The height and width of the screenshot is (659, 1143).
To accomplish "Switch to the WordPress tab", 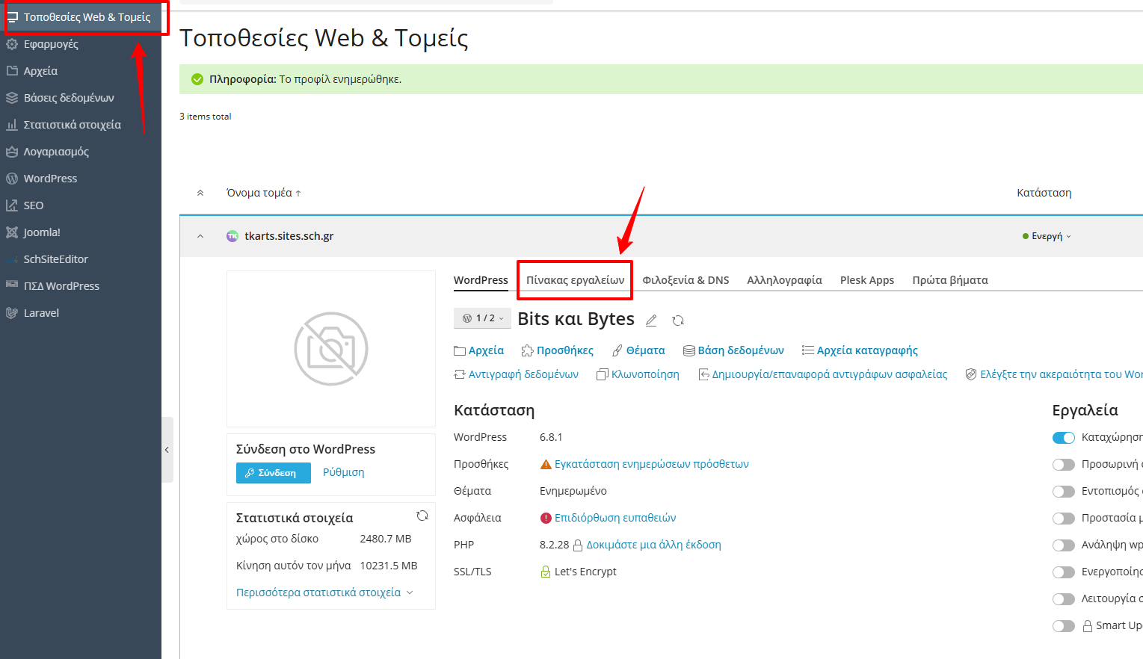I will (481, 280).
